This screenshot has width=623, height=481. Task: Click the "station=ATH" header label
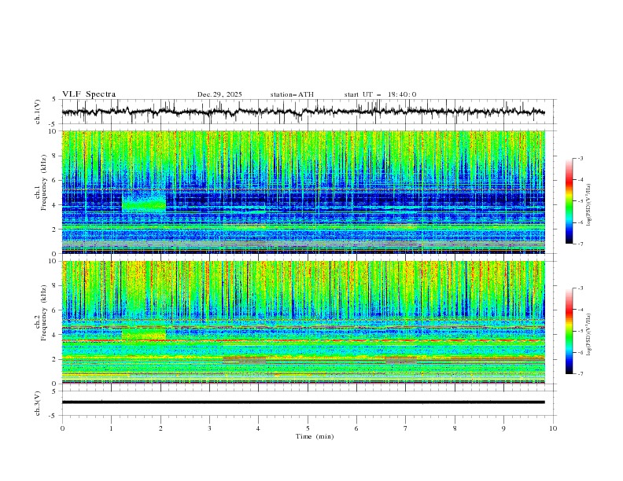click(x=292, y=94)
